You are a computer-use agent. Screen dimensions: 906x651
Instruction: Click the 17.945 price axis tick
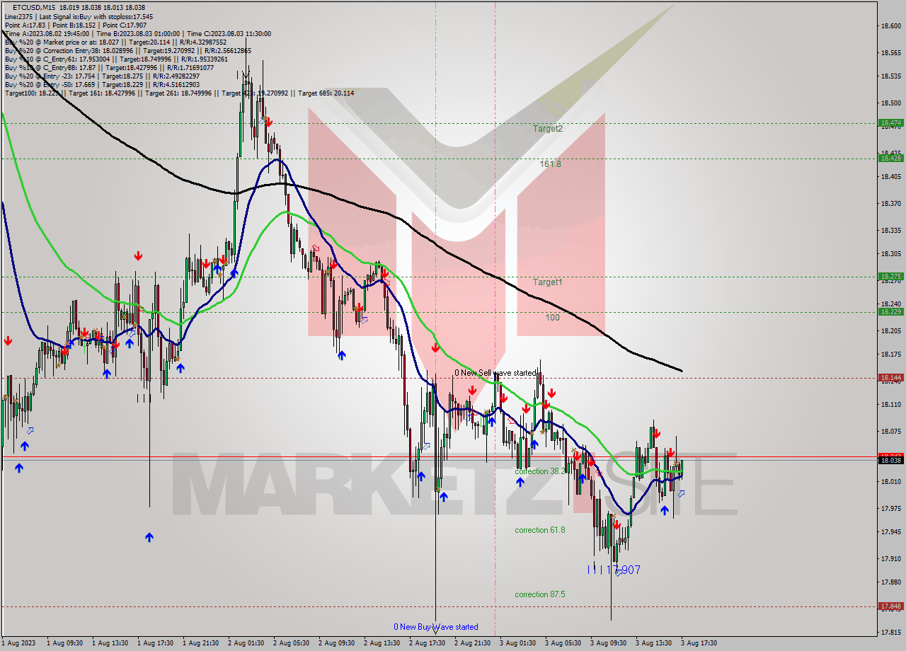[x=890, y=532]
